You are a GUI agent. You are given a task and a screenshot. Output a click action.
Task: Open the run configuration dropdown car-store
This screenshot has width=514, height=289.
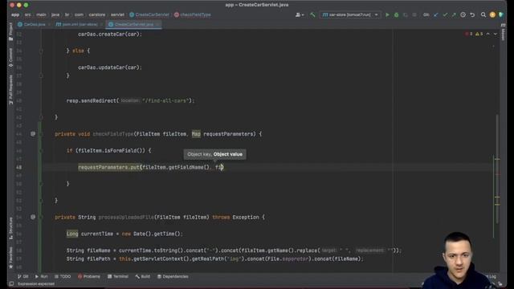tap(350, 14)
